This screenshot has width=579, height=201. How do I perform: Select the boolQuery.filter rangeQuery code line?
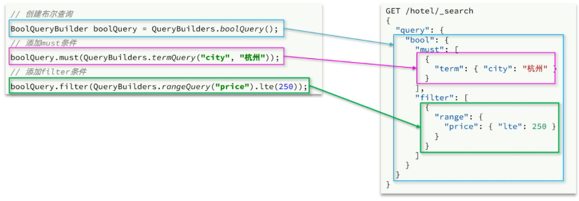tap(159, 87)
